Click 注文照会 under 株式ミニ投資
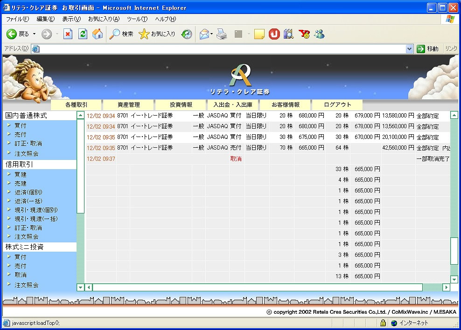This screenshot has width=461, height=330. (x=27, y=285)
